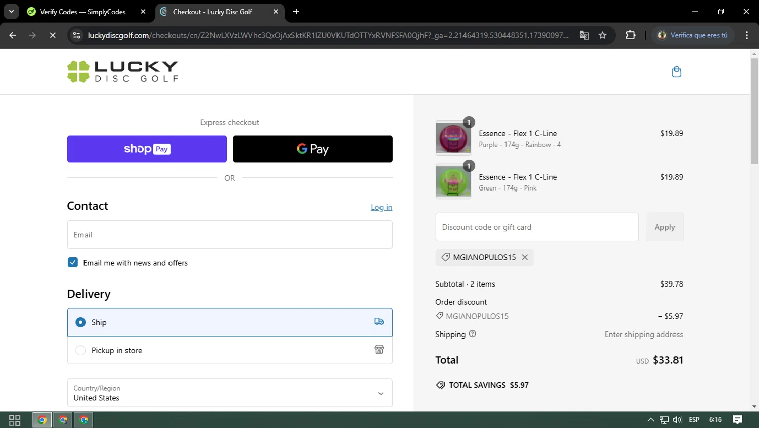The height and width of the screenshot is (428, 759).
Task: Bookmark this page with the star icon
Action: 602,35
